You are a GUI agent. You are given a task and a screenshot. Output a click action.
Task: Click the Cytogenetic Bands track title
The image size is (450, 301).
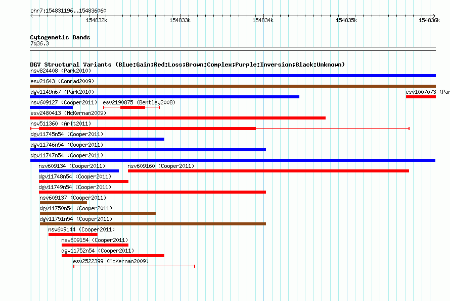coord(60,37)
